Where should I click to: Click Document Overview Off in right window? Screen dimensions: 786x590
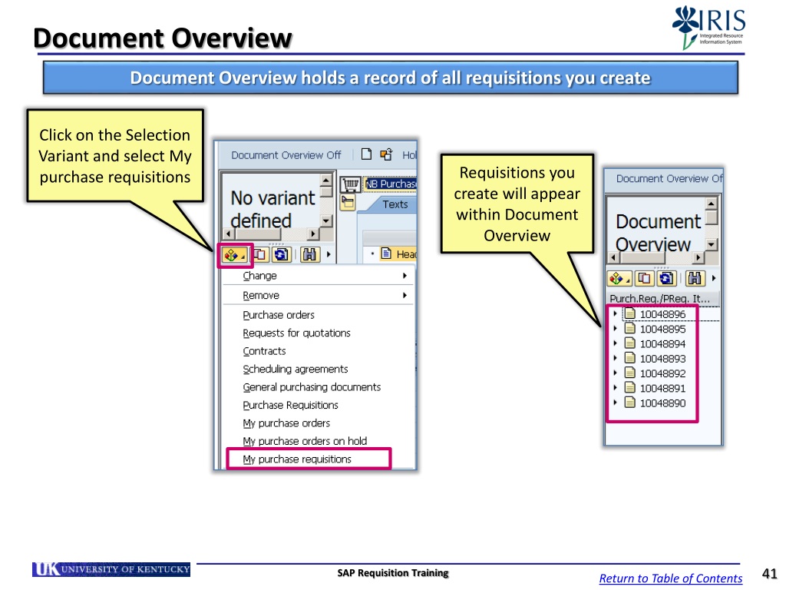[x=669, y=178]
